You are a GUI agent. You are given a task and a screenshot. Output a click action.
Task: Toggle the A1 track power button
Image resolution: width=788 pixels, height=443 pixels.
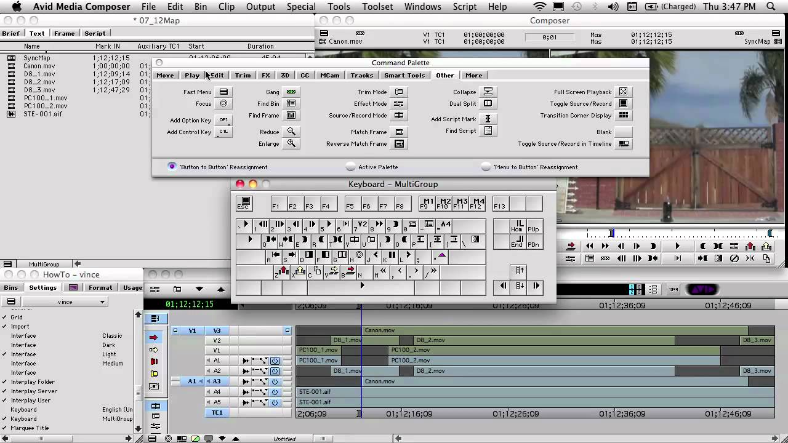tap(275, 361)
